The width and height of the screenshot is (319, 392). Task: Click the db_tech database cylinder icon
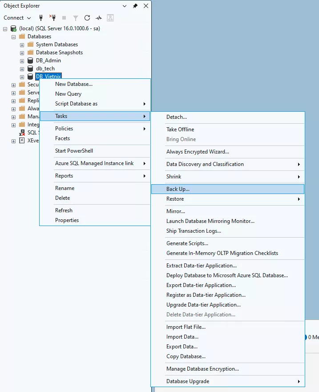[x=30, y=69]
